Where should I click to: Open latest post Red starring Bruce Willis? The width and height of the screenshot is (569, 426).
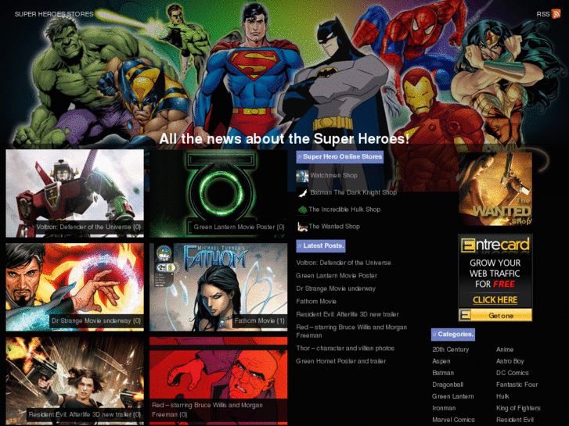click(351, 331)
